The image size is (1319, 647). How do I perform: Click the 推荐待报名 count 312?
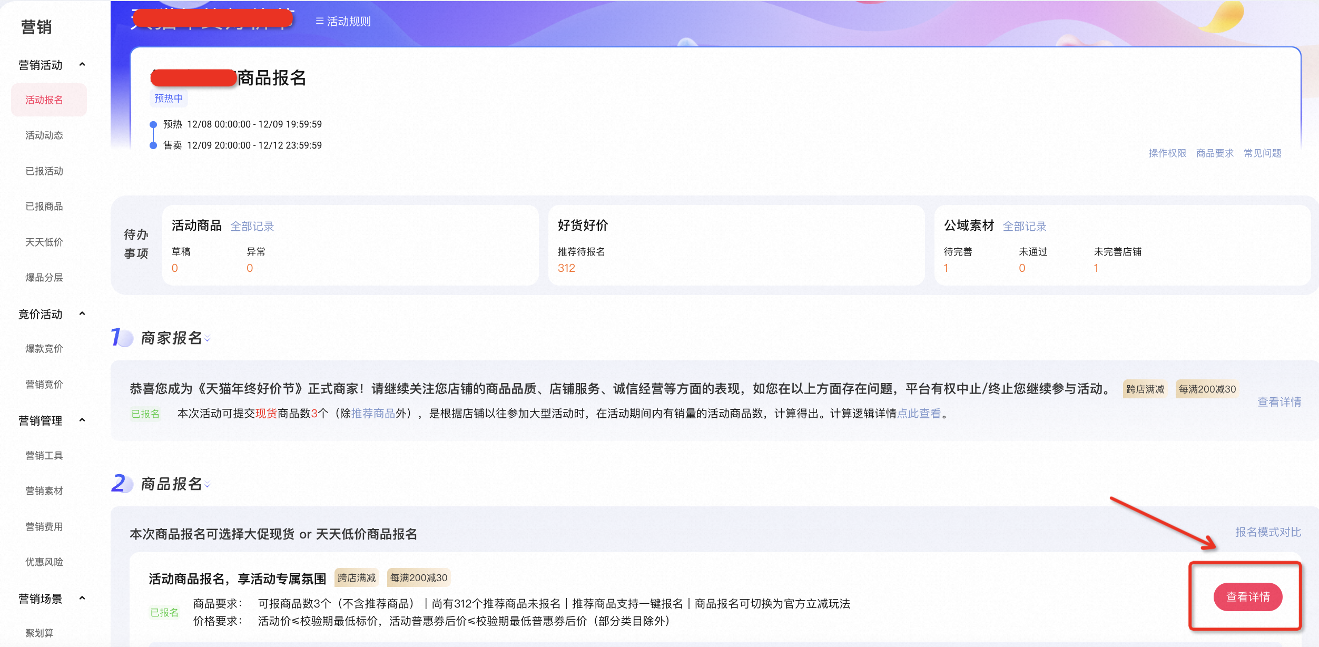pyautogui.click(x=566, y=268)
